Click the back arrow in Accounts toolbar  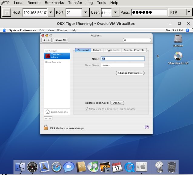click(x=44, y=40)
